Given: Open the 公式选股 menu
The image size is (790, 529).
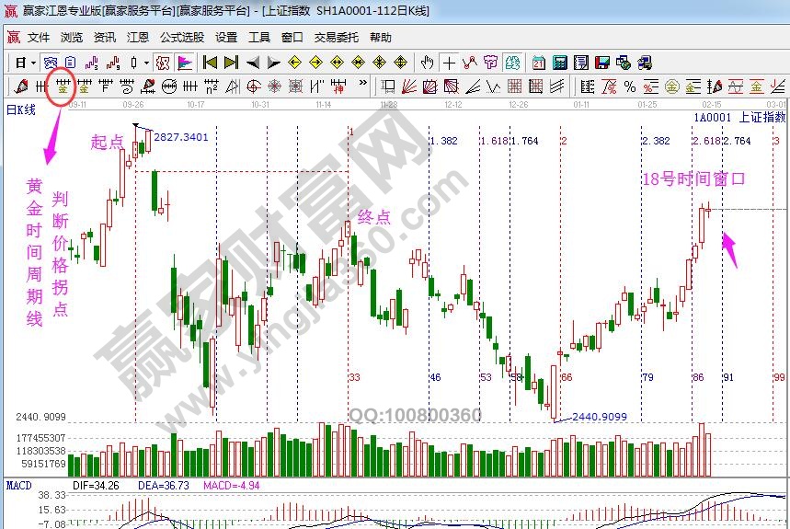Looking at the screenshot, I should tap(182, 38).
